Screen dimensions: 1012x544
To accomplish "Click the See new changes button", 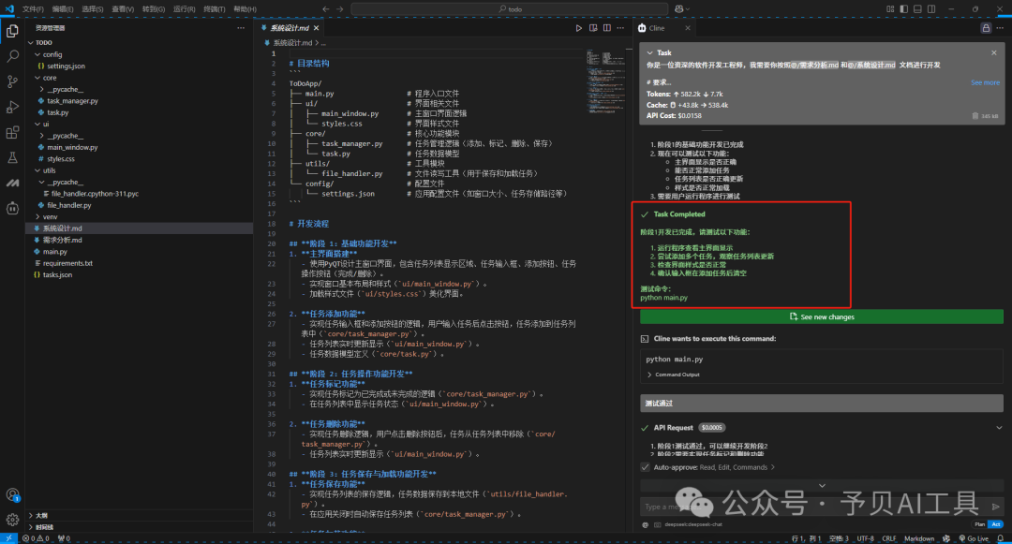I will coord(822,317).
